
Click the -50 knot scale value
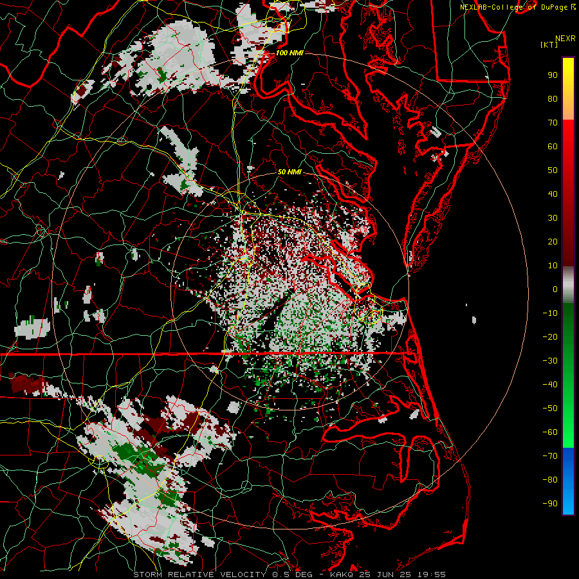click(550, 409)
